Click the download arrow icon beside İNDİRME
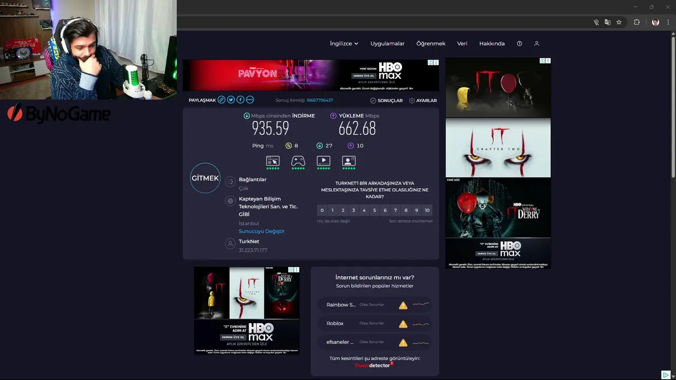Image resolution: width=676 pixels, height=380 pixels. pos(247,116)
